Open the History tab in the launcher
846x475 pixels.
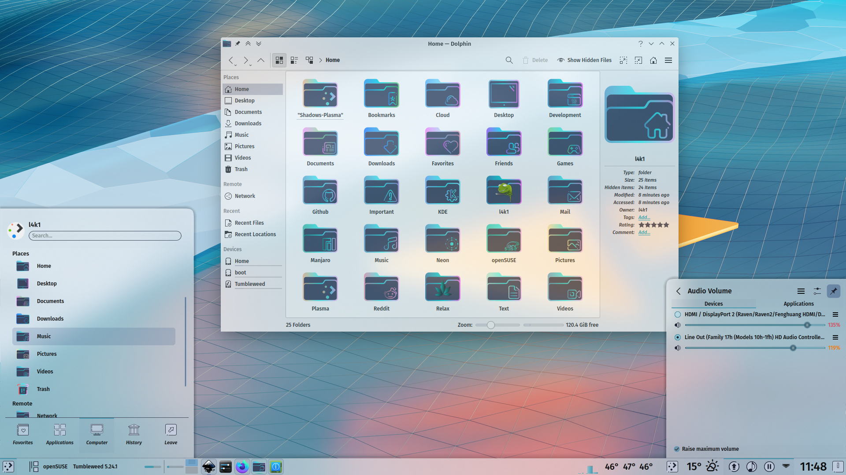point(134,435)
